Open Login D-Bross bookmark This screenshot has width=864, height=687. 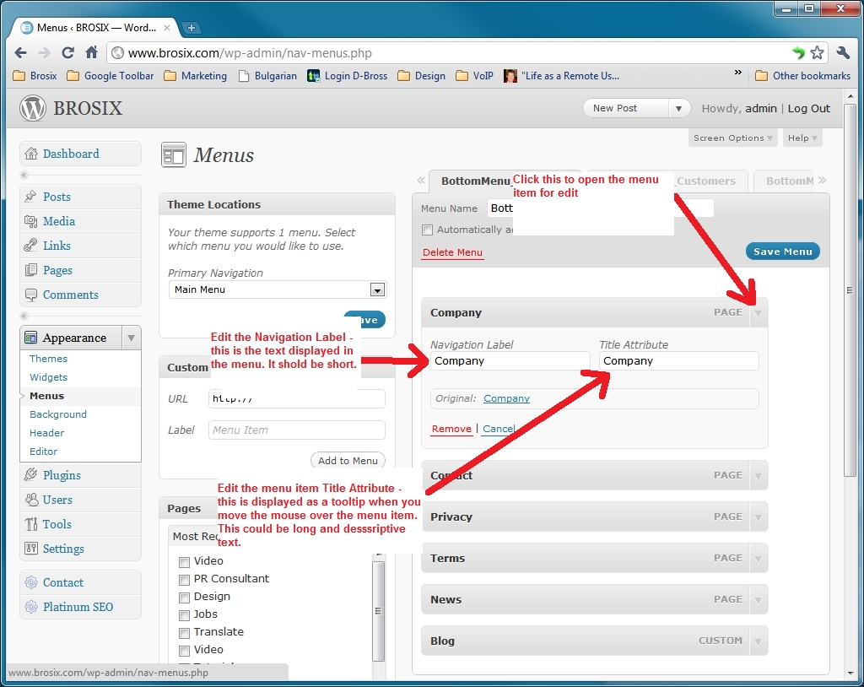347,76
